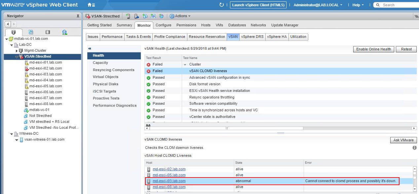This screenshot has width=419, height=194.
Task: Click the search magnifier icon
Action: pyautogui.click(x=378, y=5)
